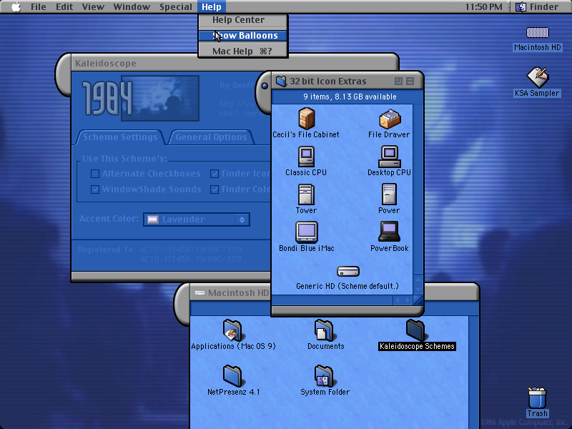Click WindowShade collapse box of 32 bit Icon Extras
The width and height of the screenshot is (572, 429).
pos(410,81)
